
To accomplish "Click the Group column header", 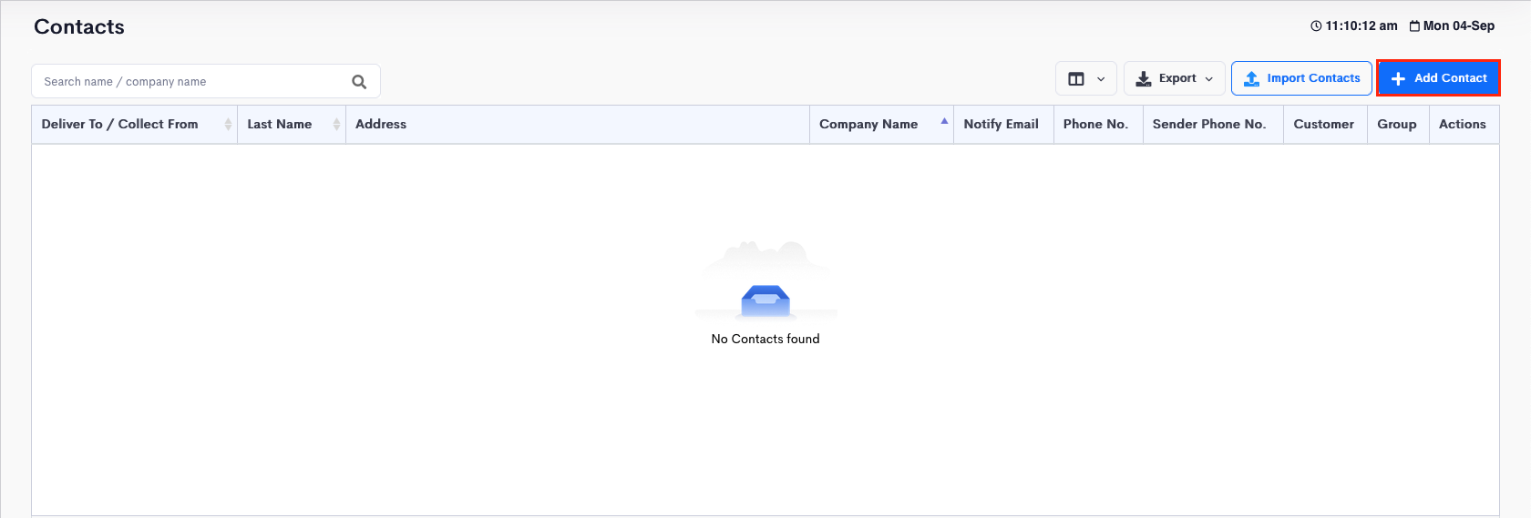I will point(1398,125).
